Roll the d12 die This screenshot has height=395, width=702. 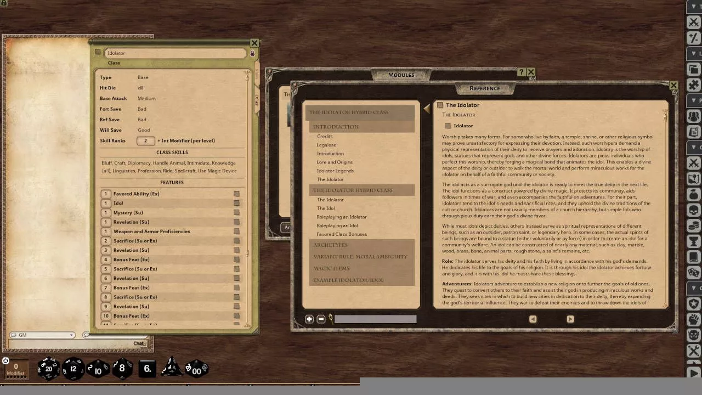[x=73, y=369]
